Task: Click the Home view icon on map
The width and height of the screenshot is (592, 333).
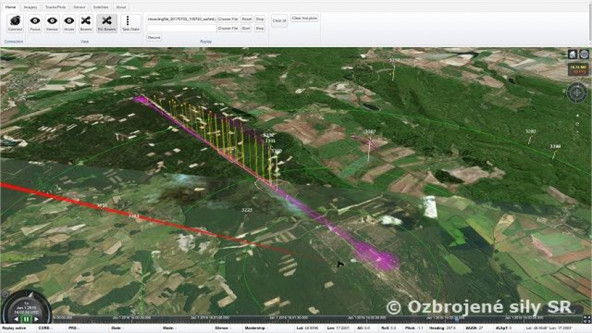Action: pos(572,54)
